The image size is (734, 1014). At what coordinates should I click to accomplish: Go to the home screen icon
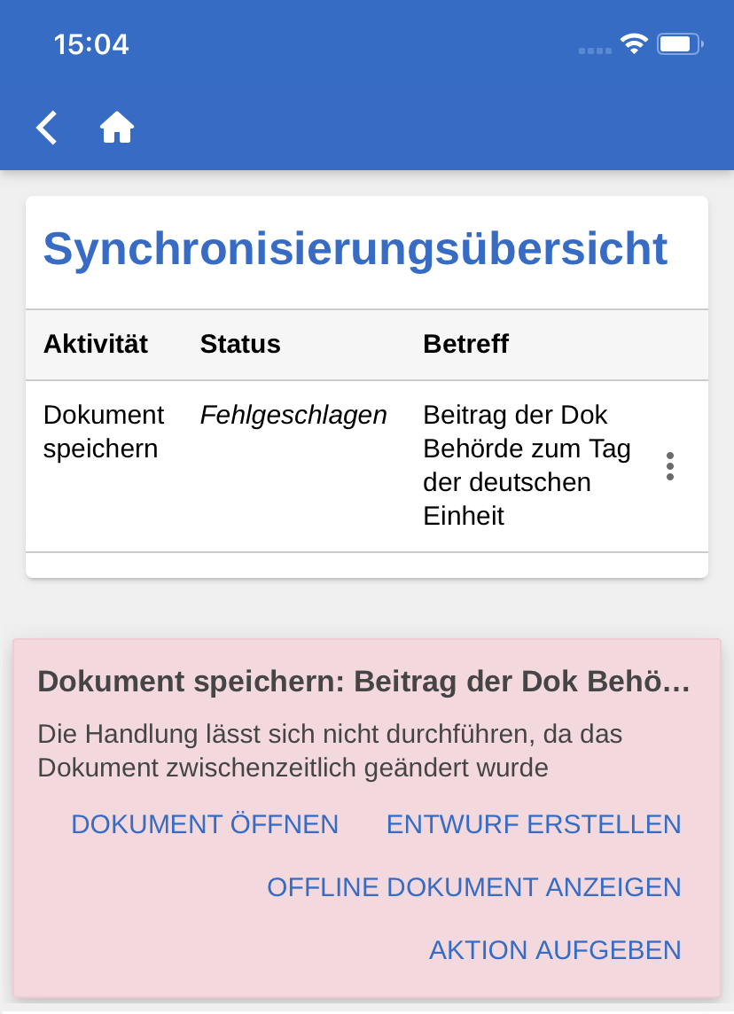(x=117, y=128)
